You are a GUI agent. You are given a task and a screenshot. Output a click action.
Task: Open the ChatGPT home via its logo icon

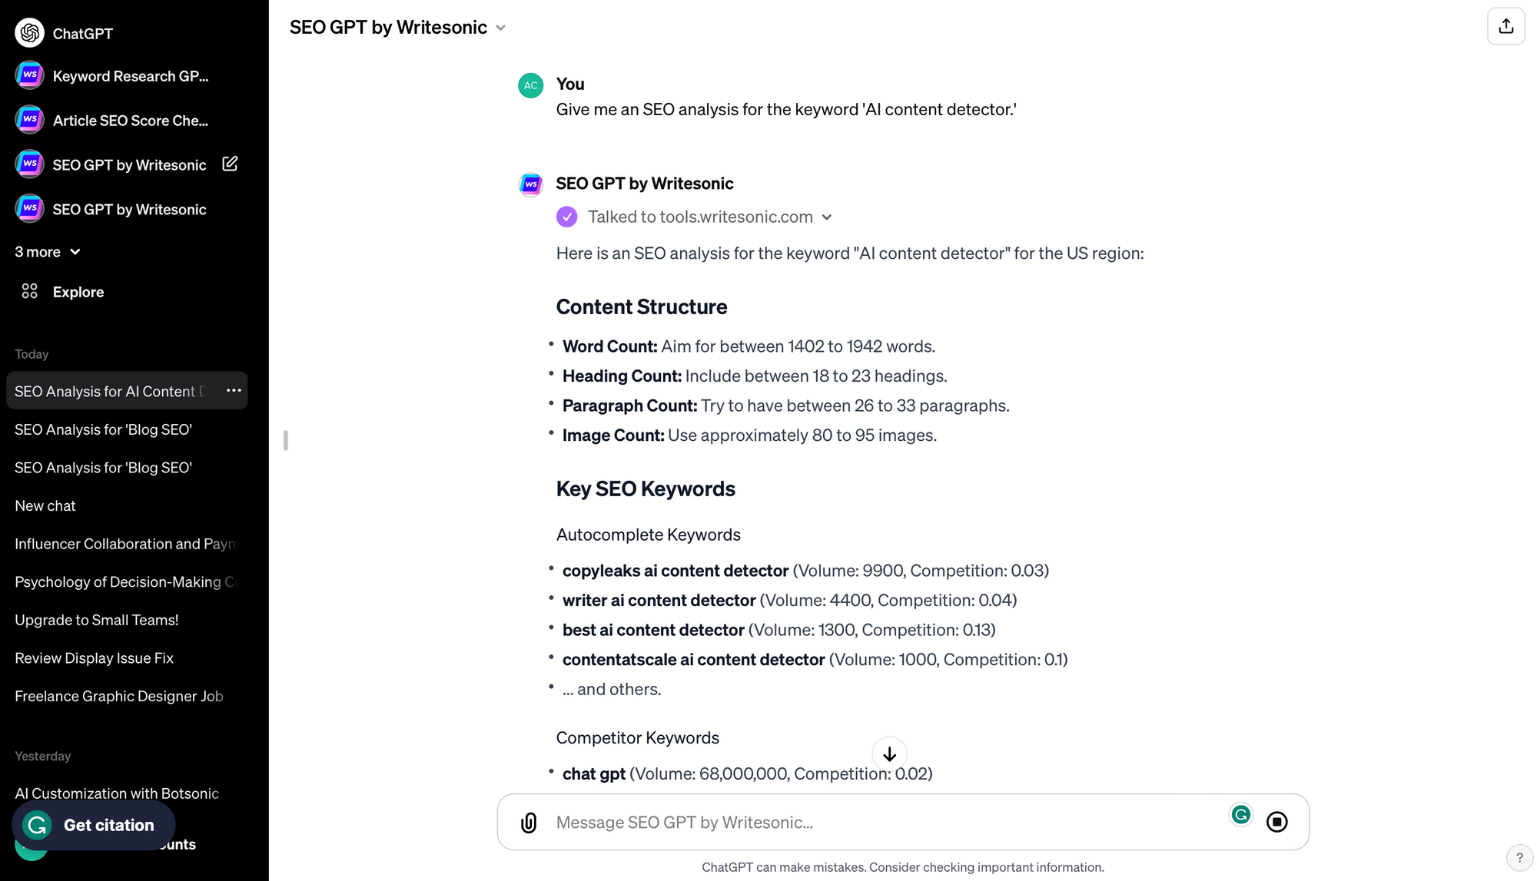pos(29,33)
